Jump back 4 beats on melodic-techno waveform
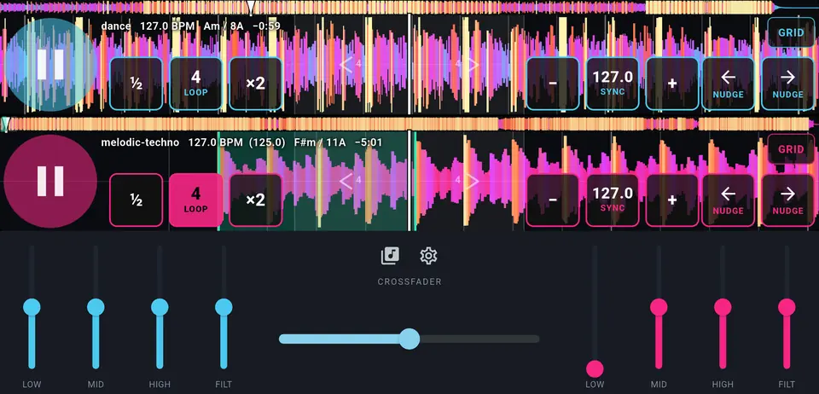Image resolution: width=819 pixels, height=394 pixels. [x=351, y=181]
